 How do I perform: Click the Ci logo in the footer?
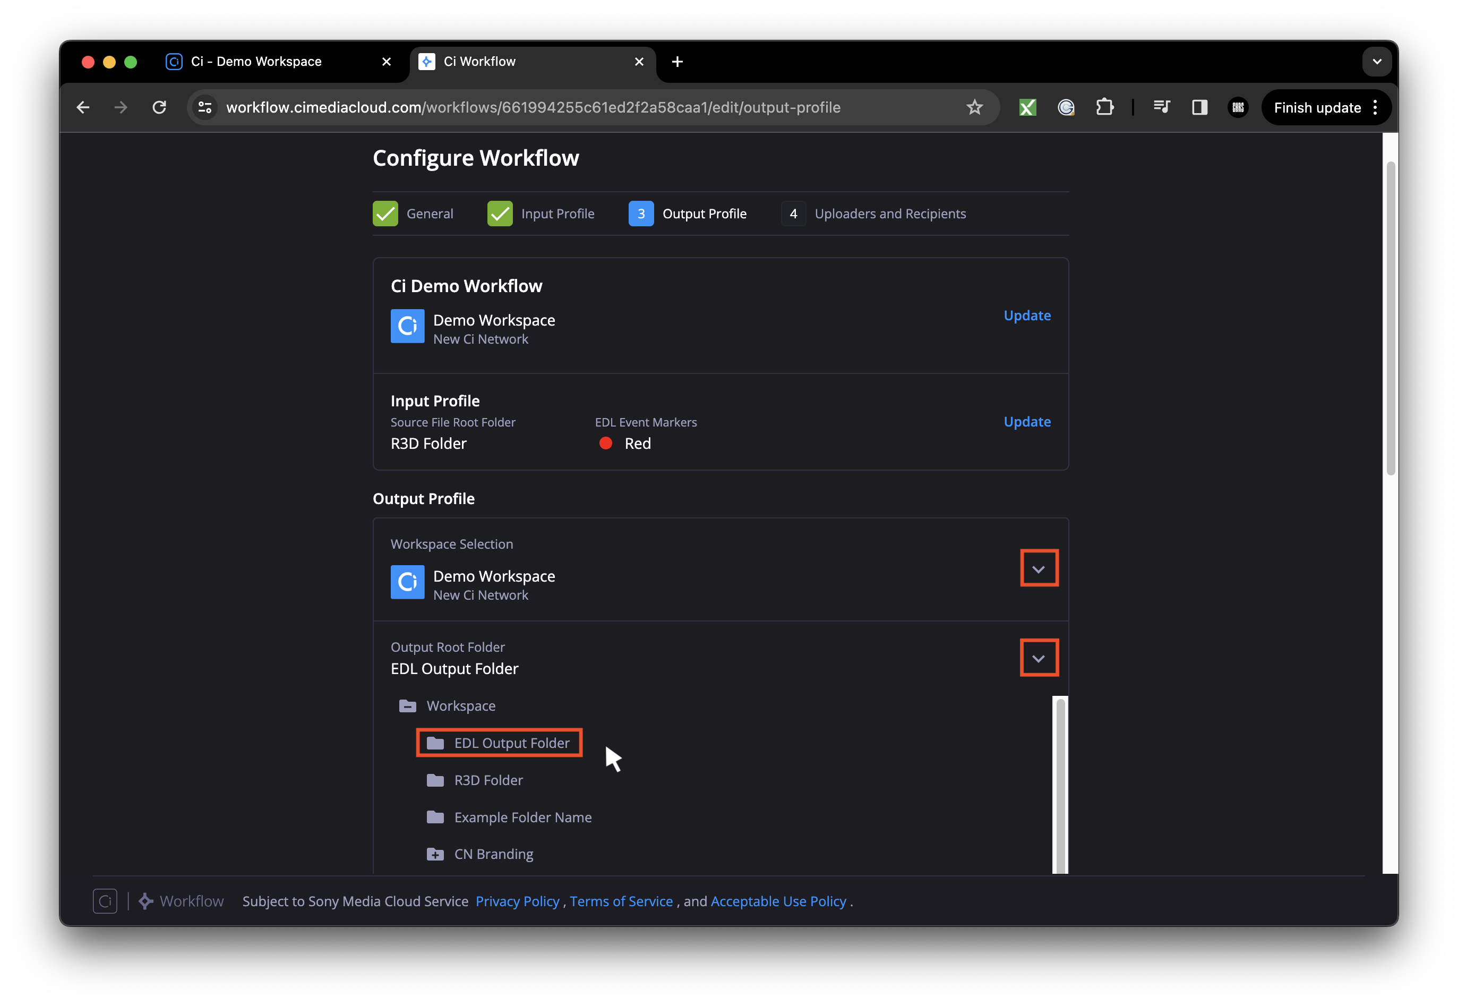[105, 901]
